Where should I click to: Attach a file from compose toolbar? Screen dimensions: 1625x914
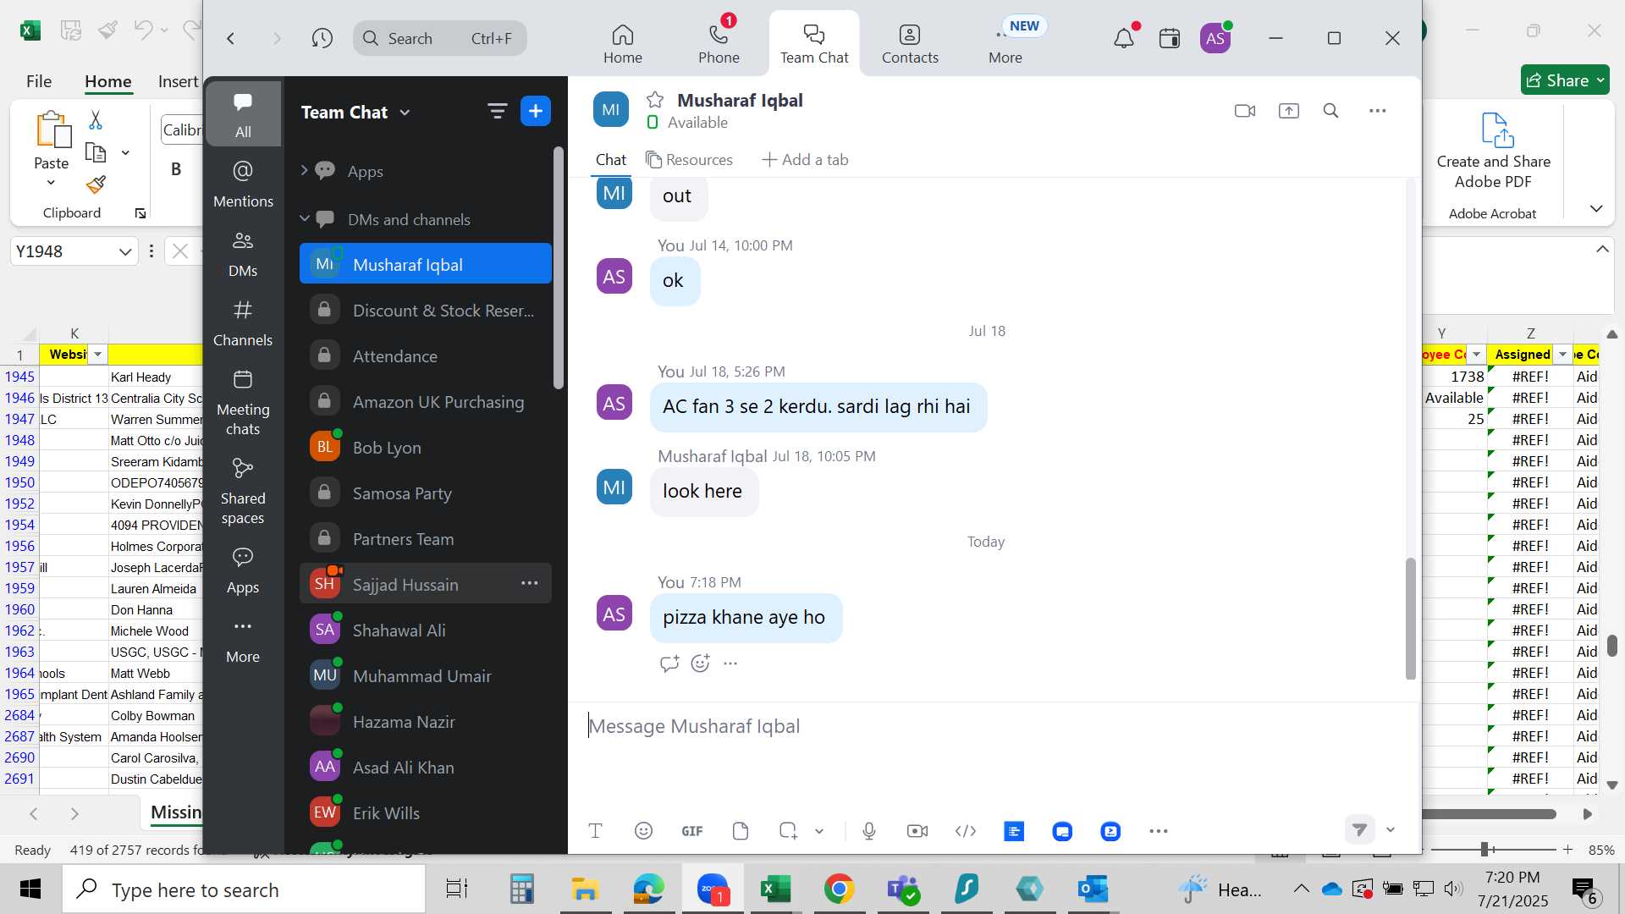[741, 831]
